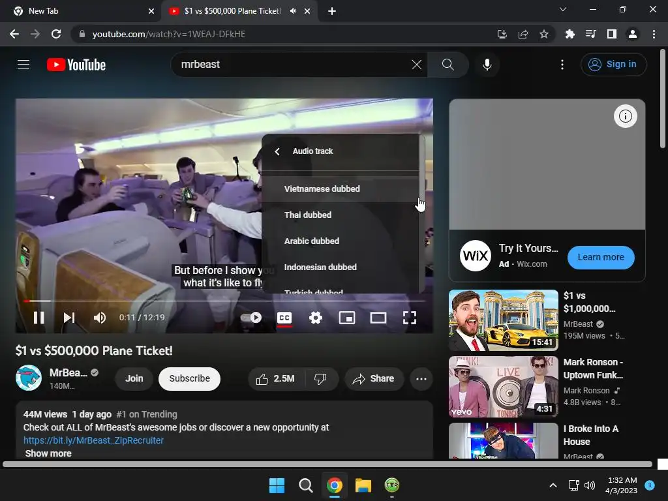Enable miniplayer mode
668x501 pixels.
tap(347, 318)
